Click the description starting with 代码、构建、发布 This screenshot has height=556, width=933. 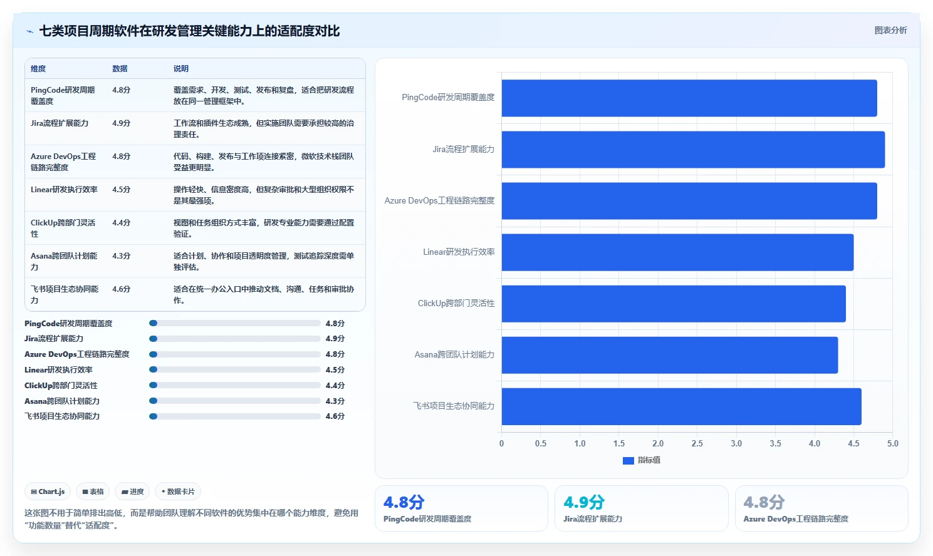click(x=264, y=162)
